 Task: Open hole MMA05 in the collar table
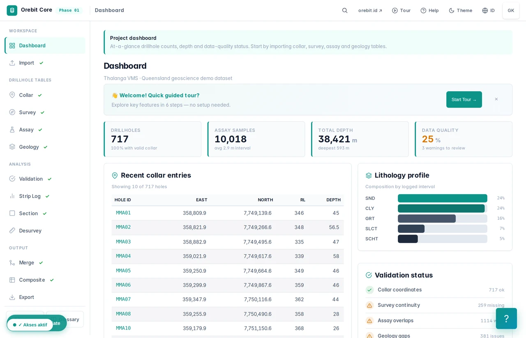pyautogui.click(x=123, y=271)
